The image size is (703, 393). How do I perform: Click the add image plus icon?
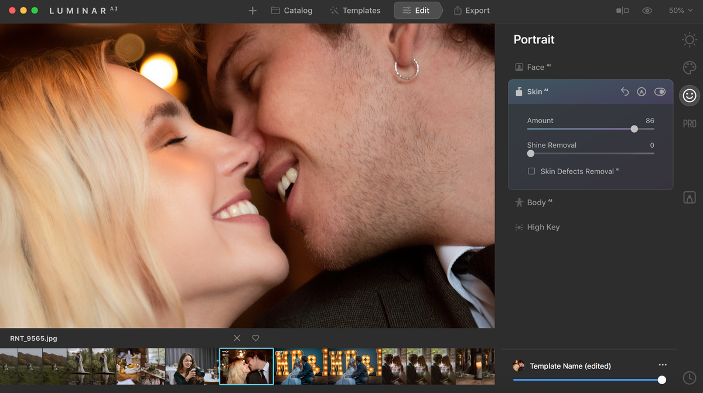click(x=252, y=11)
